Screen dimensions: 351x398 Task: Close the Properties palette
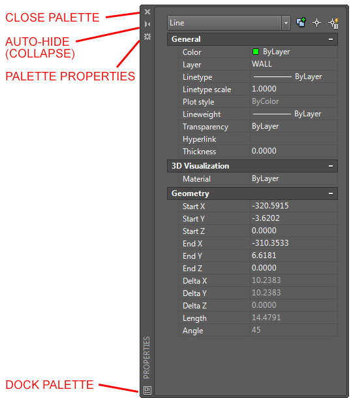(x=147, y=12)
